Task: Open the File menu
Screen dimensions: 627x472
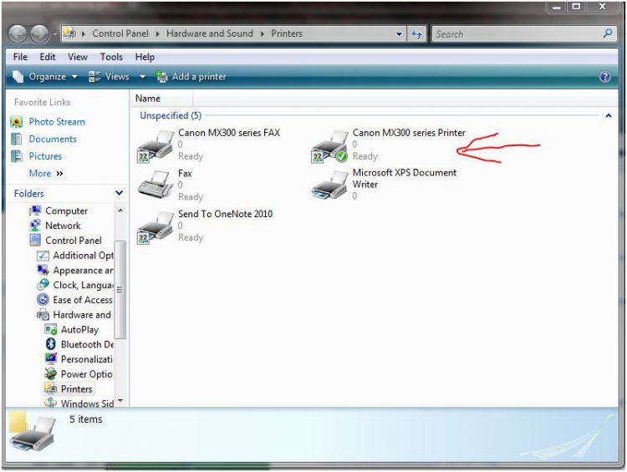Action: [20, 57]
